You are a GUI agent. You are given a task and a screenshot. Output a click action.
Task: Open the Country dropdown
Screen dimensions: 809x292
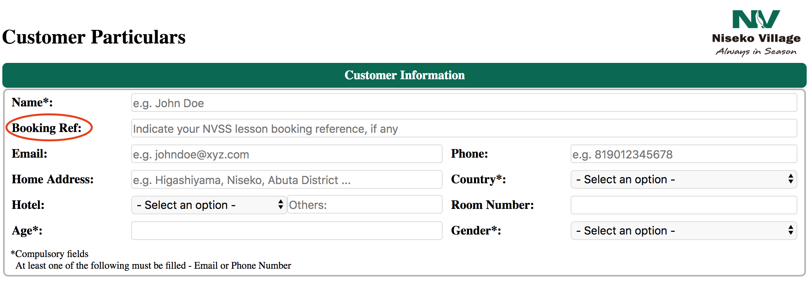[x=684, y=179]
